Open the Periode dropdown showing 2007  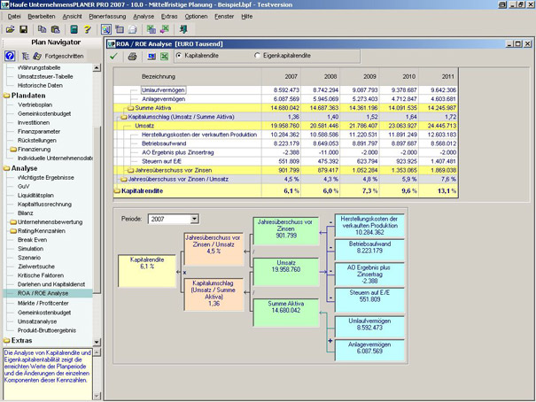click(195, 219)
